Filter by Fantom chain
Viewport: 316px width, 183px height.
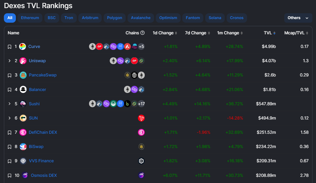click(x=193, y=18)
